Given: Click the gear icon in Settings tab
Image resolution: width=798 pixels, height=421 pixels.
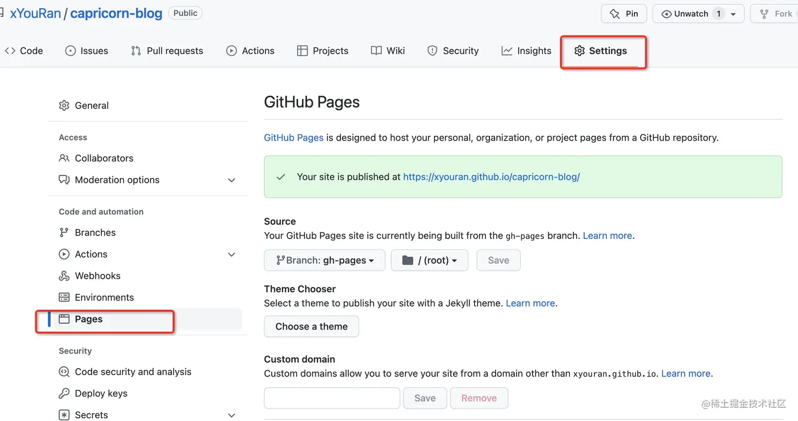Looking at the screenshot, I should pos(579,51).
